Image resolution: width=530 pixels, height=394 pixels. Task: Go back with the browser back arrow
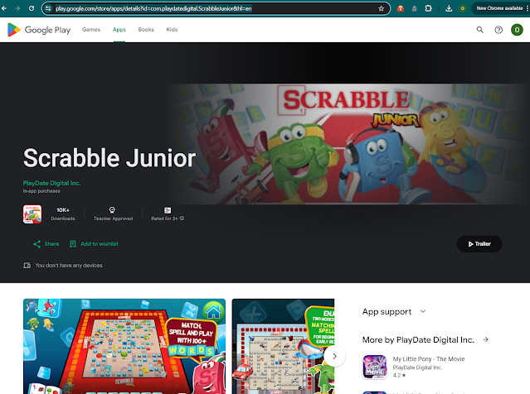[4, 8]
